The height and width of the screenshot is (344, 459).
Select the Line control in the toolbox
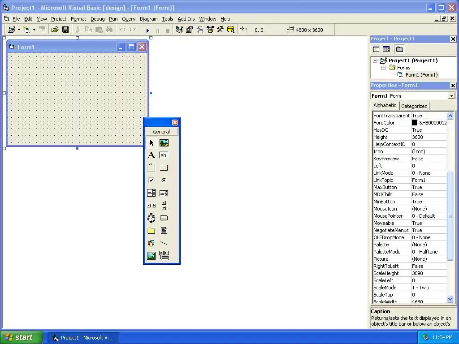tap(164, 243)
